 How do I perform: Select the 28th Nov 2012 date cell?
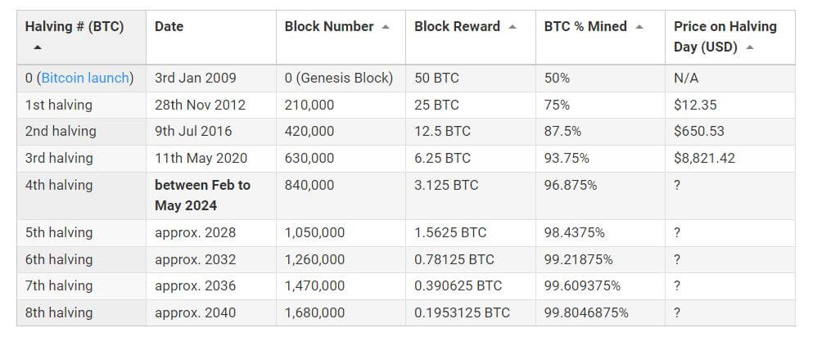(x=200, y=106)
